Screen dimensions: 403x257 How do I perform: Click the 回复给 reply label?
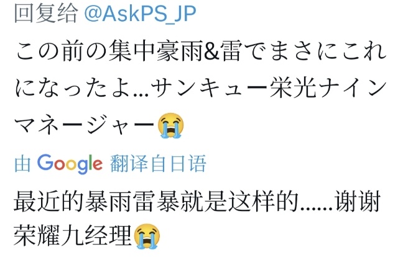click(x=46, y=13)
